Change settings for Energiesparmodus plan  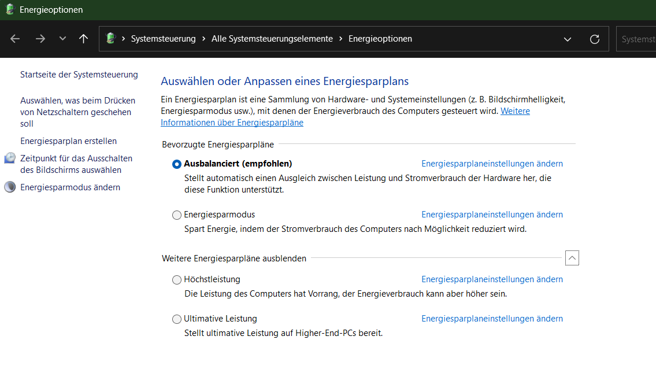pos(492,215)
